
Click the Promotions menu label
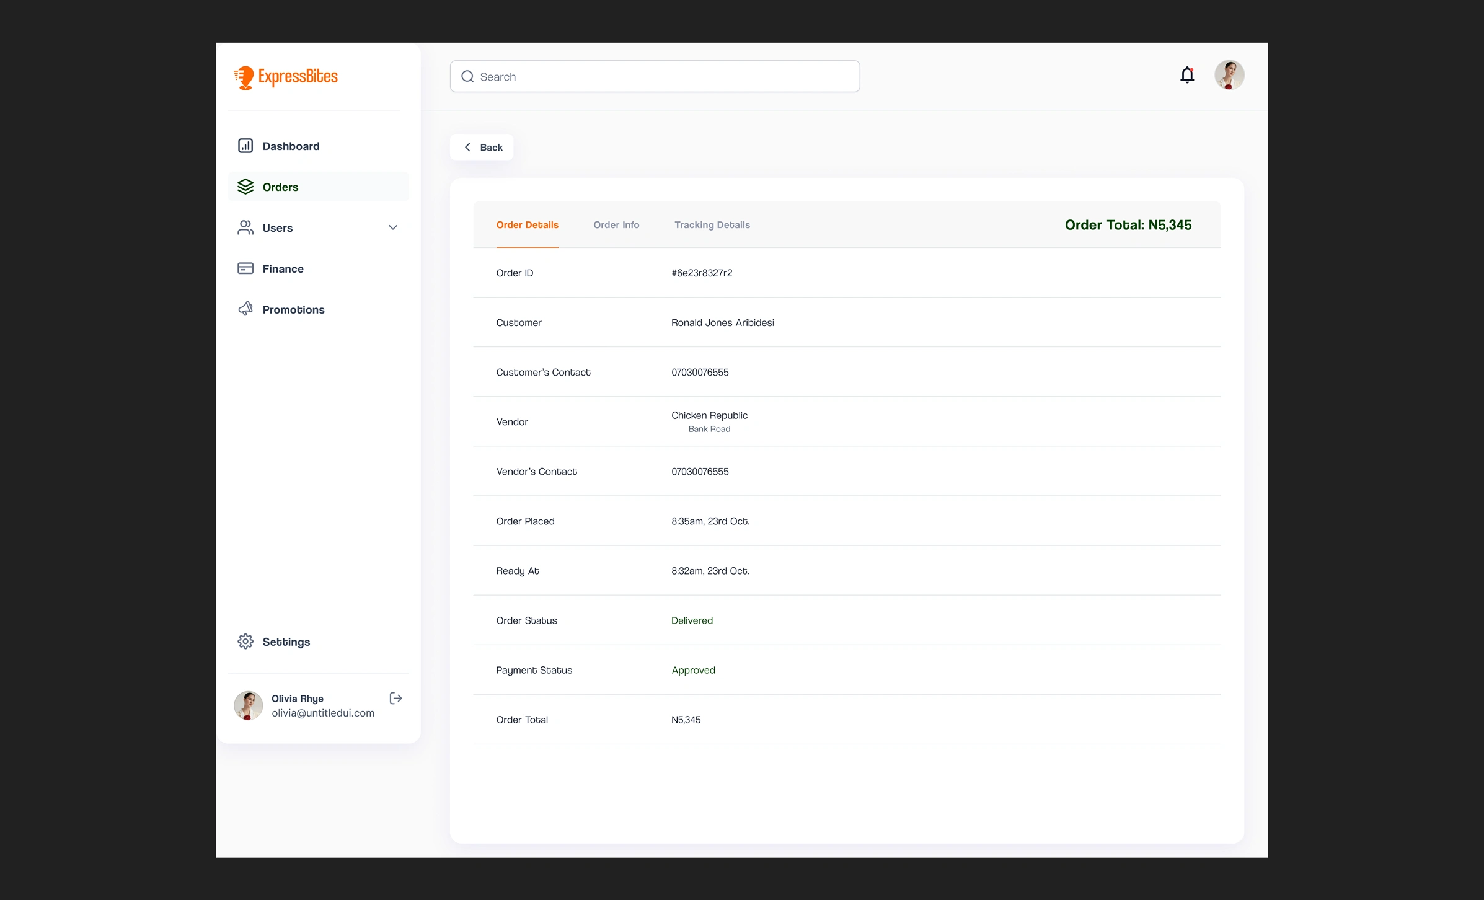coord(293,309)
